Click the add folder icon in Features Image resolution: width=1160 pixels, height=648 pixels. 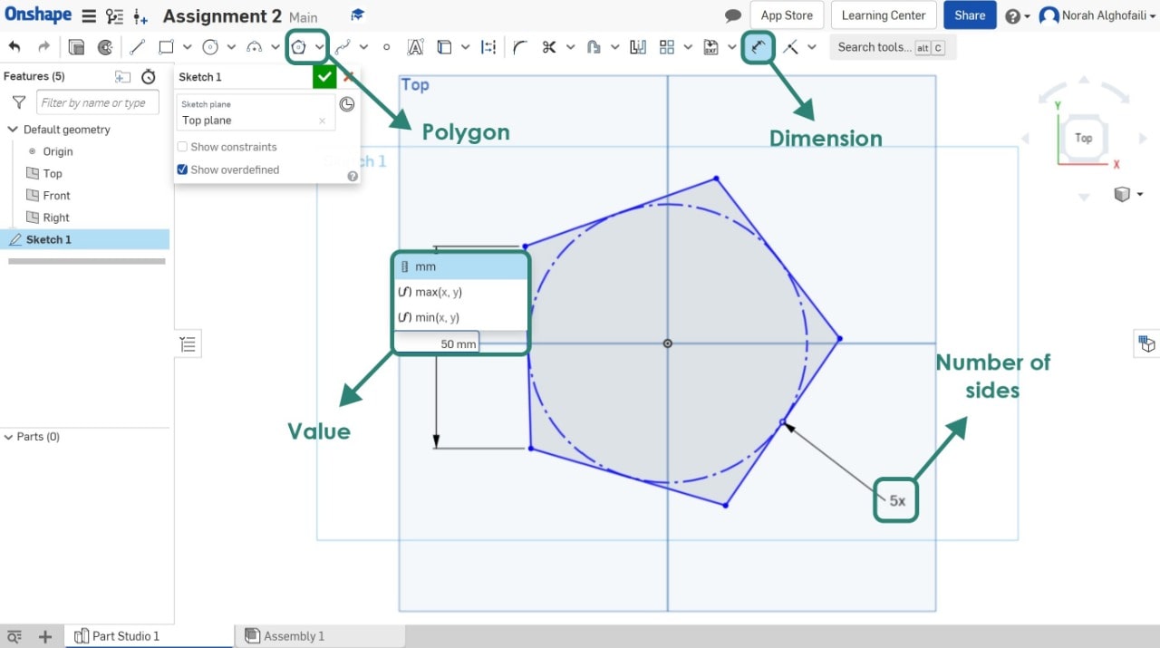click(x=122, y=77)
